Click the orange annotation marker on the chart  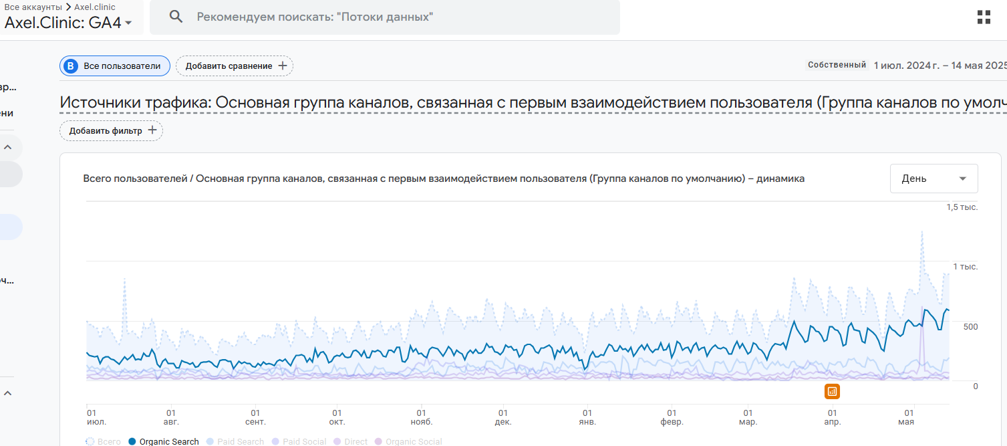click(x=832, y=392)
